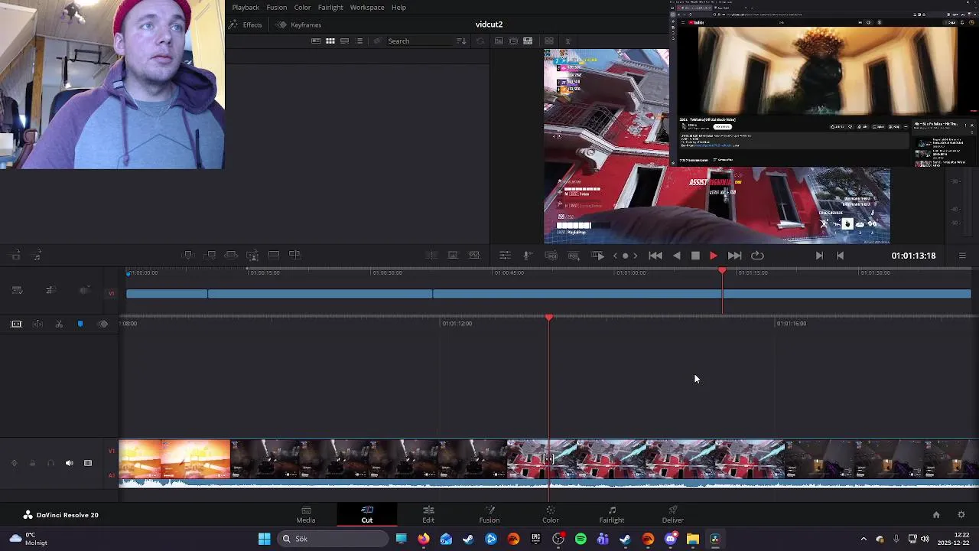Viewport: 979px width, 551px height.
Task: Open the Windows Start menu
Action: tap(264, 539)
